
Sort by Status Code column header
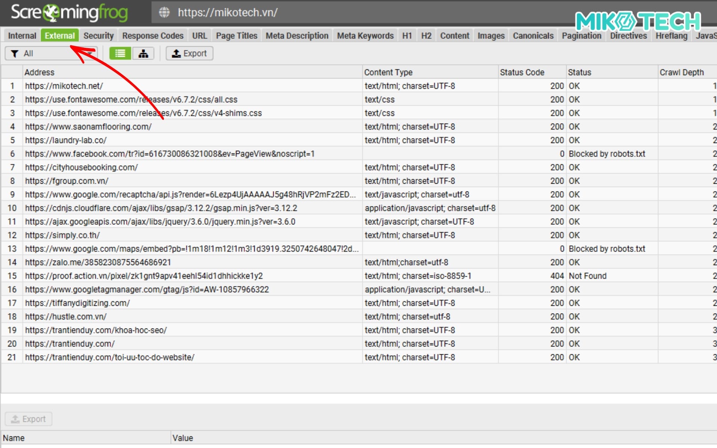pos(522,72)
